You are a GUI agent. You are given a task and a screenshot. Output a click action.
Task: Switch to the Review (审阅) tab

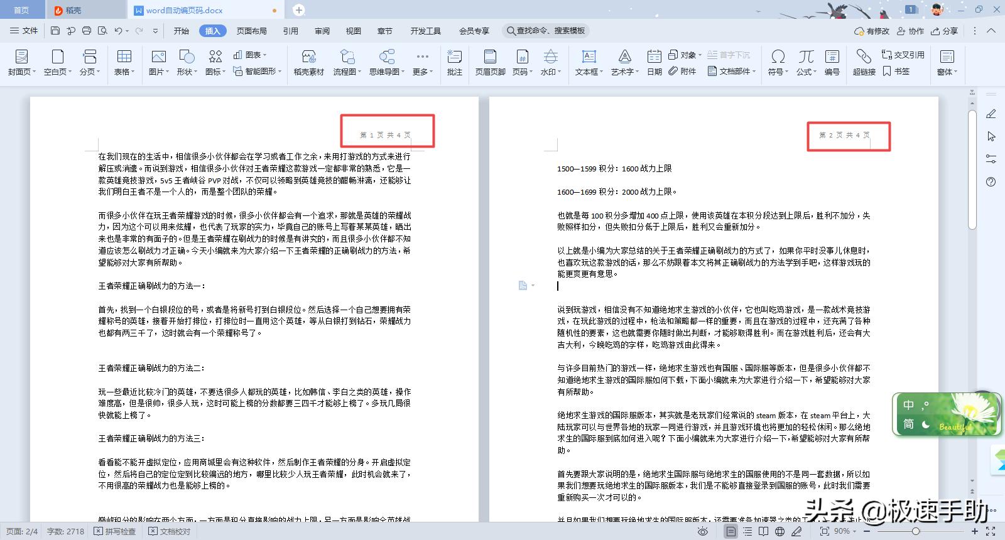(x=322, y=31)
